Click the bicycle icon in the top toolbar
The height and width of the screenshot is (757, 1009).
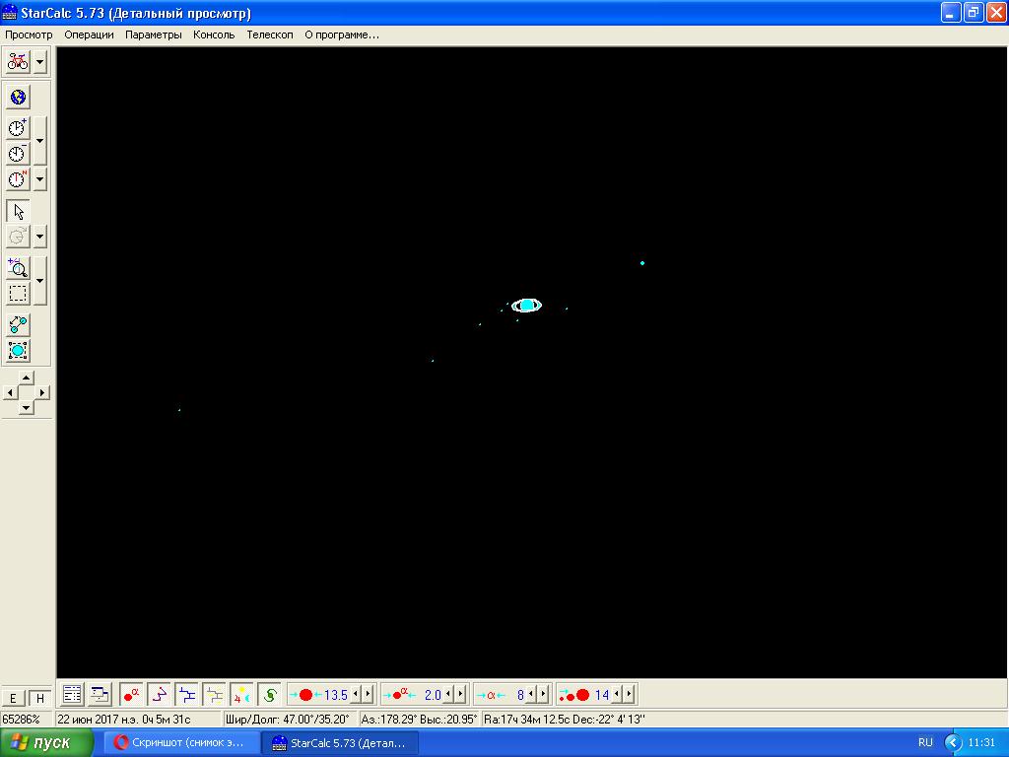tap(18, 61)
